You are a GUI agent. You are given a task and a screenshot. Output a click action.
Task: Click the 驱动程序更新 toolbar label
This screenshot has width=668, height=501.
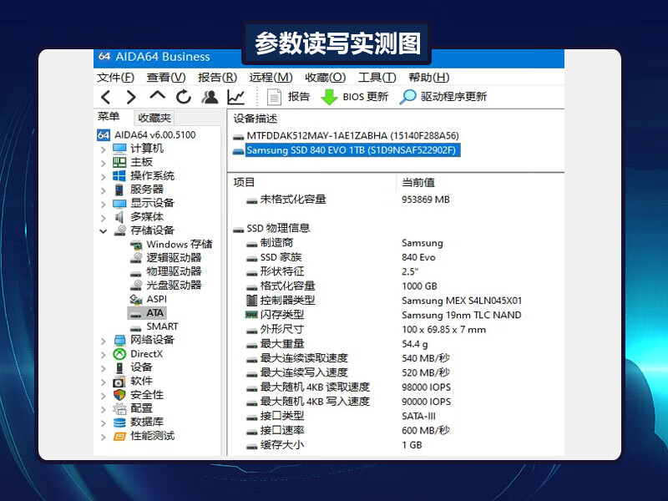(x=453, y=97)
